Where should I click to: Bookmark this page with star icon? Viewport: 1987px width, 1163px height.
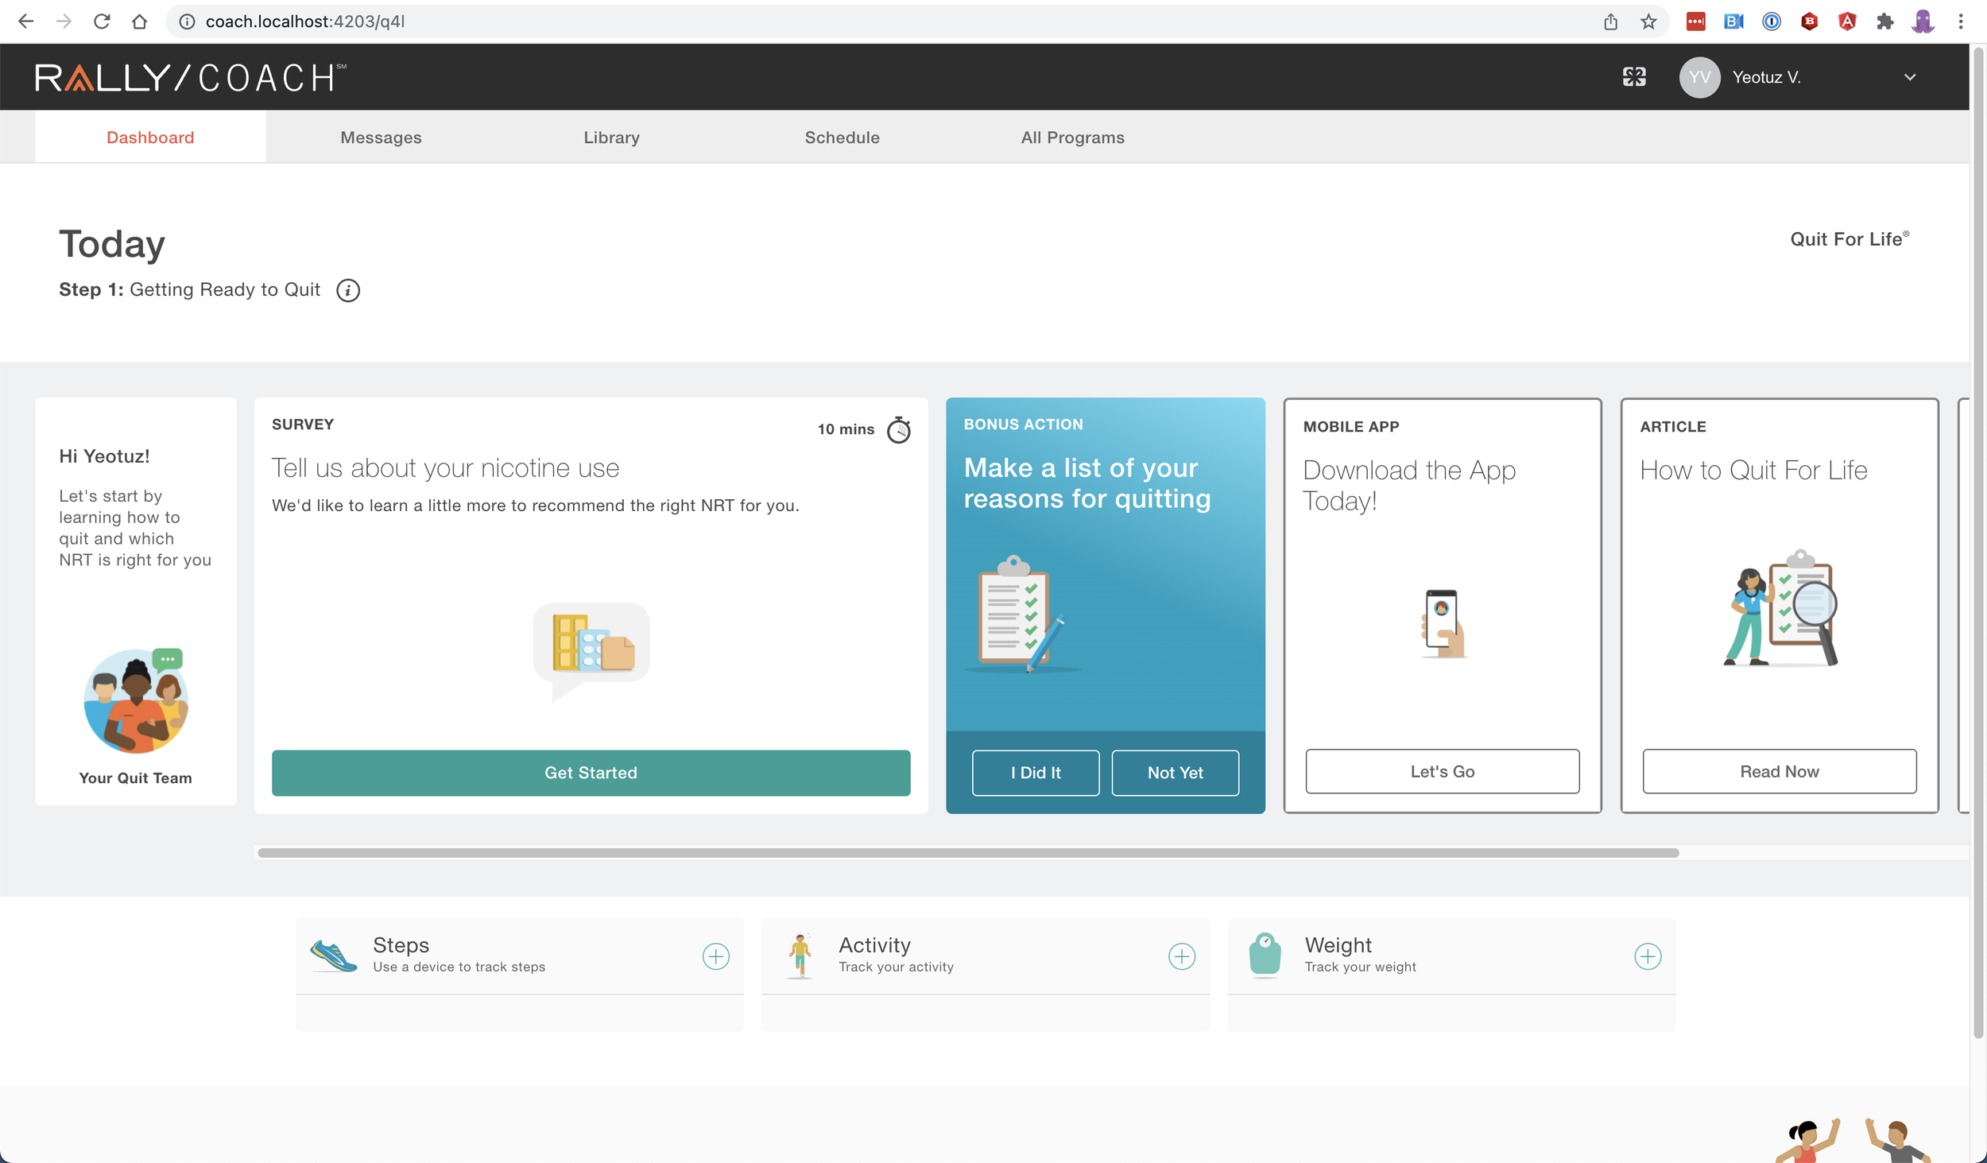(x=1648, y=21)
